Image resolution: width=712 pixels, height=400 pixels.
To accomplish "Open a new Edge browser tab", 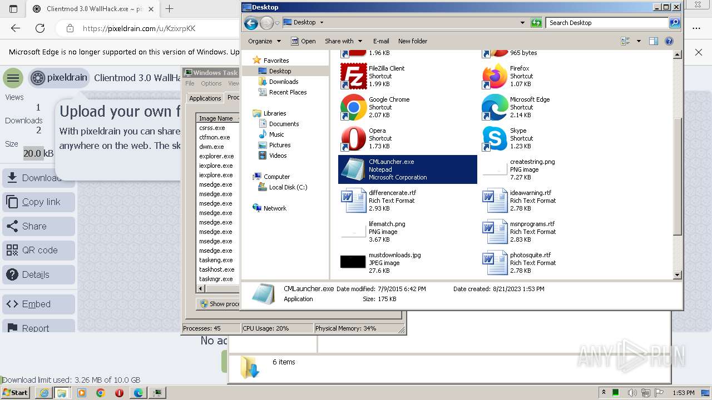I will point(169,9).
